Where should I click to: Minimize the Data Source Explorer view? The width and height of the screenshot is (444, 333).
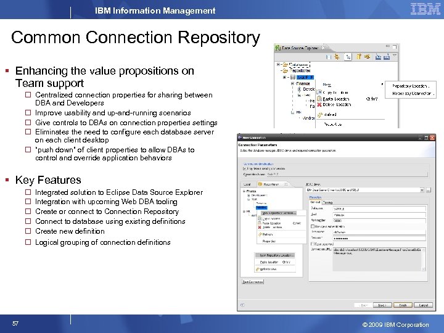[x=388, y=46]
